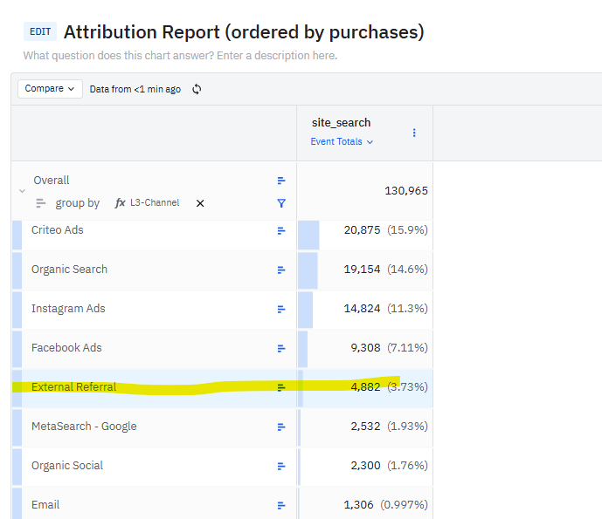The height and width of the screenshot is (519, 602).
Task: Click the Criteo Ads row blue color bar
Action: tap(17, 235)
